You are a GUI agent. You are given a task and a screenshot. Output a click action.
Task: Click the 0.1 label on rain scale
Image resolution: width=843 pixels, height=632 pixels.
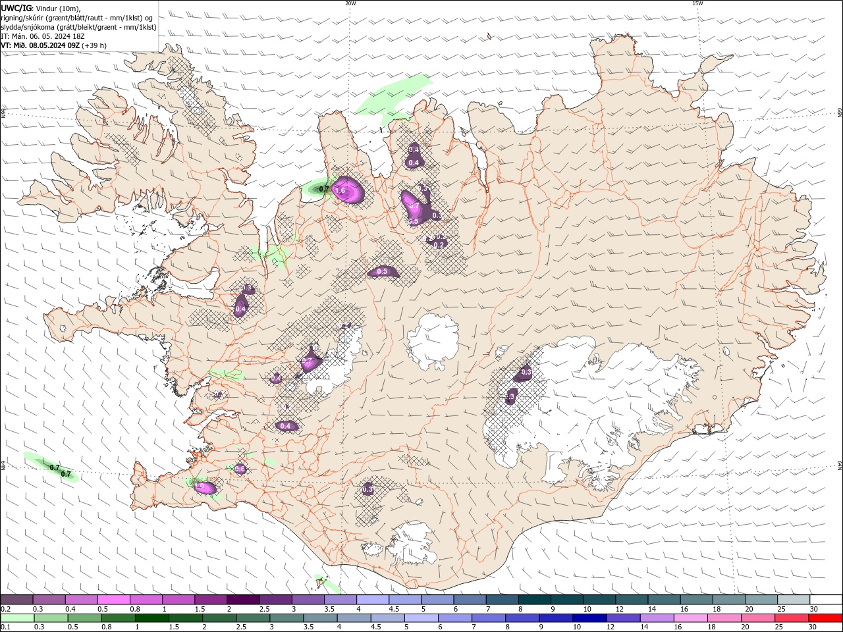click(x=5, y=627)
